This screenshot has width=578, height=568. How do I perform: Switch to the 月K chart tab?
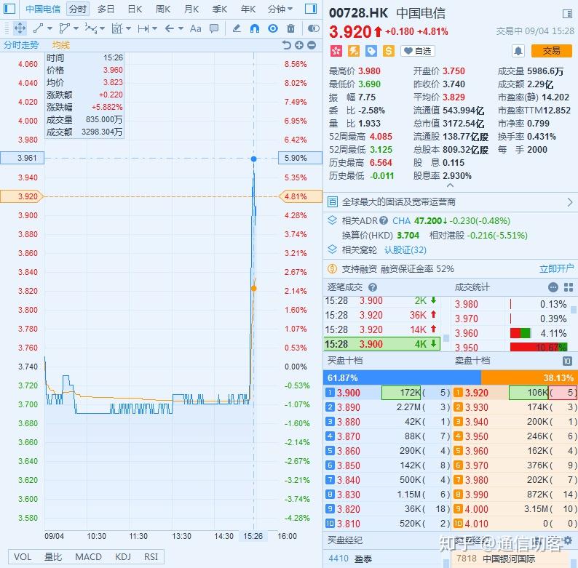point(191,9)
